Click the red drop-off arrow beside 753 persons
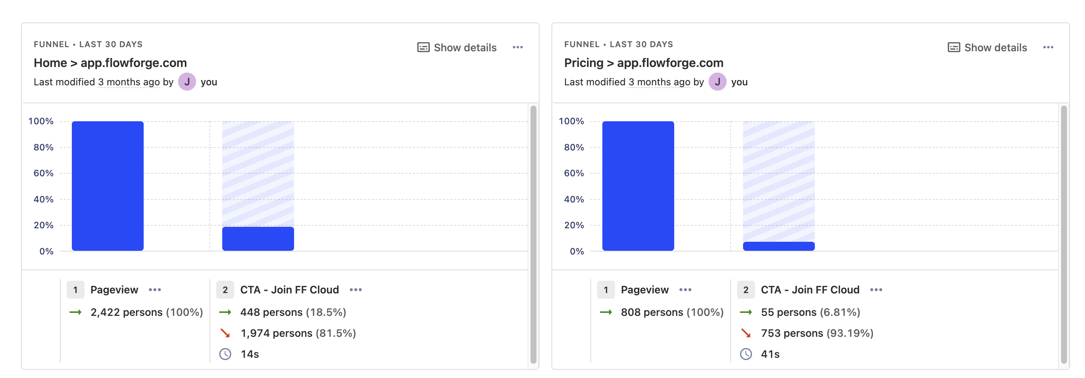 point(747,333)
